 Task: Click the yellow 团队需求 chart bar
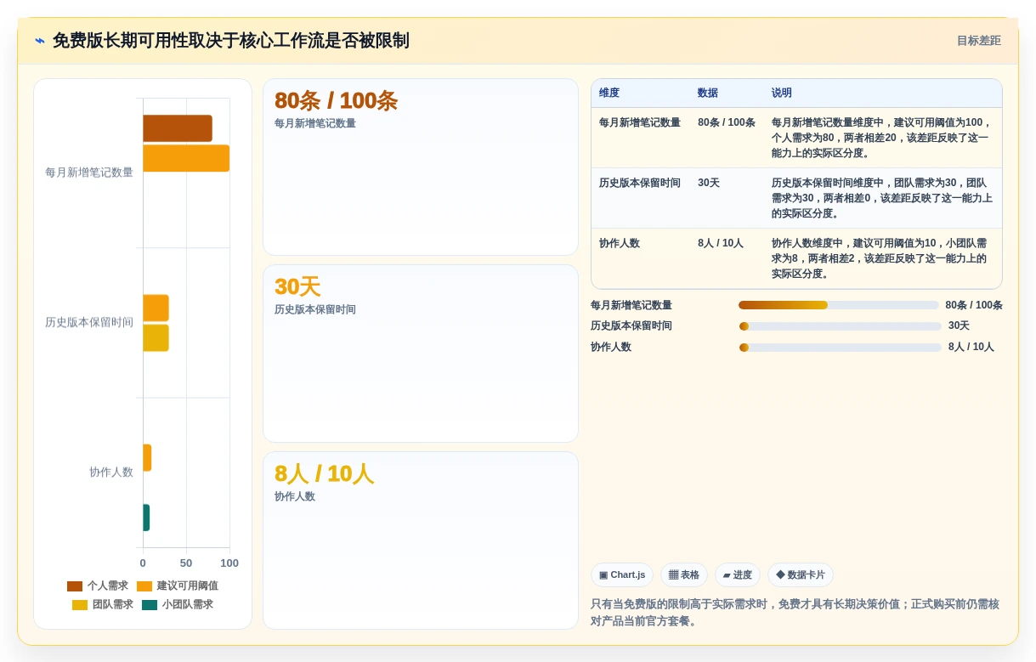pyautogui.click(x=156, y=338)
